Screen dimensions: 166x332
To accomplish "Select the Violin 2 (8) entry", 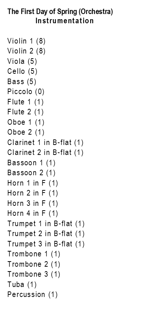I will click(x=27, y=51).
